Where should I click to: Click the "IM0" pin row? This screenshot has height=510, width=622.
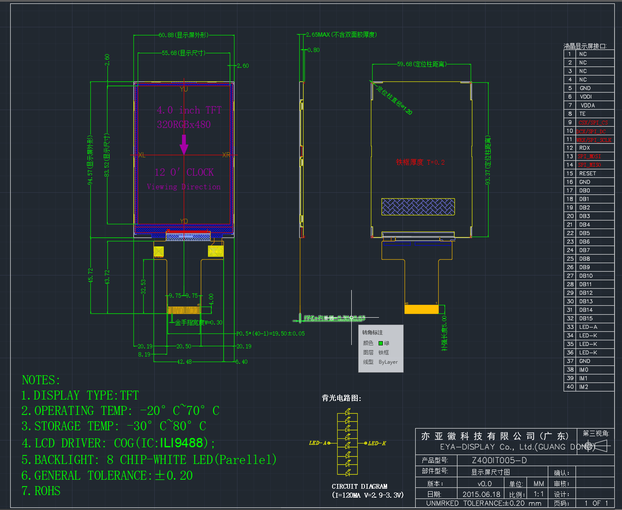point(589,370)
